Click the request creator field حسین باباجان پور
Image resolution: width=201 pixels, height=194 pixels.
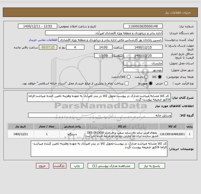pos(110,40)
